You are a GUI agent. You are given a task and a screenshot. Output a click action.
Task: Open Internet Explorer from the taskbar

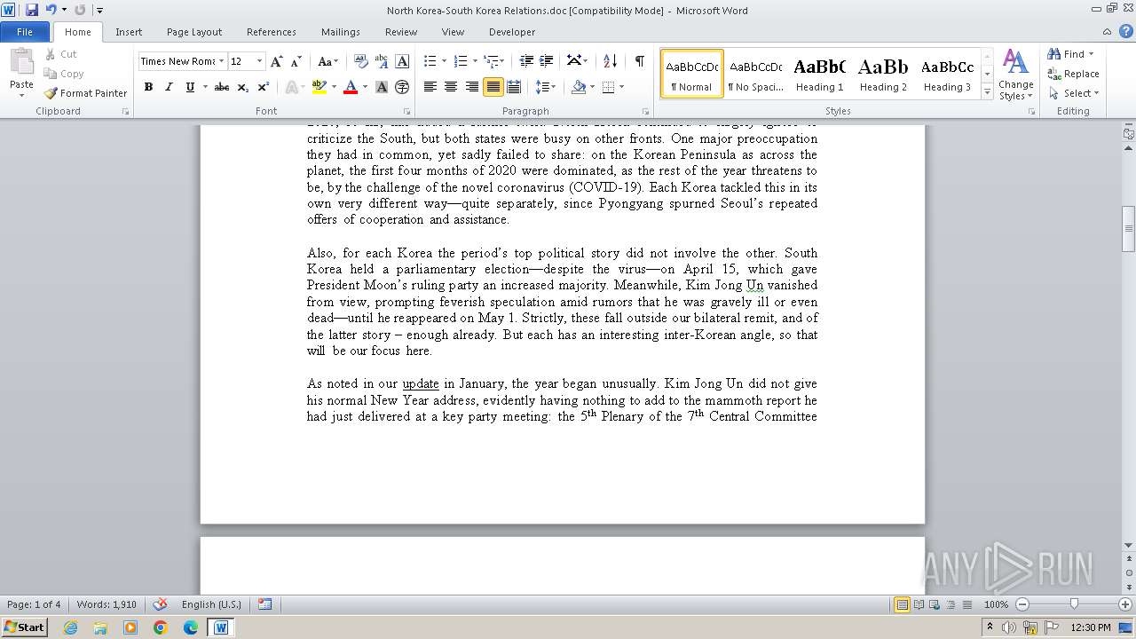pos(70,627)
